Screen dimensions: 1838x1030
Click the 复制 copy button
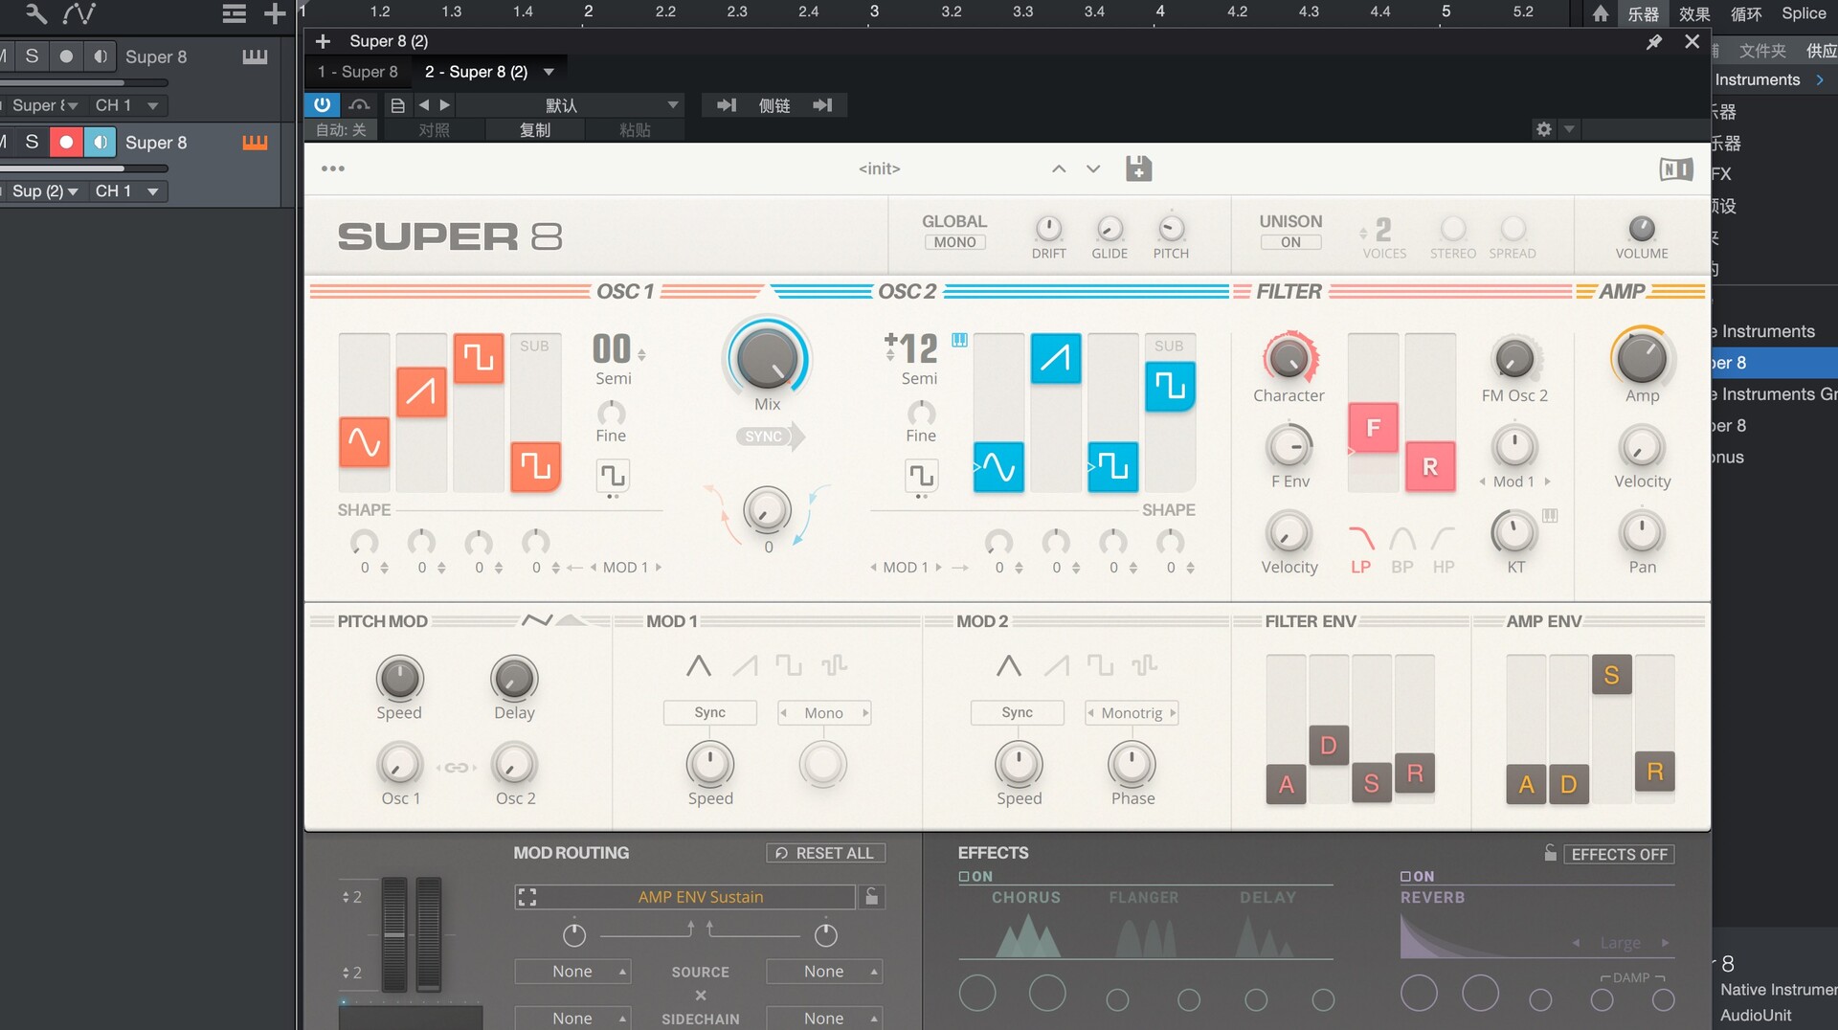(535, 130)
